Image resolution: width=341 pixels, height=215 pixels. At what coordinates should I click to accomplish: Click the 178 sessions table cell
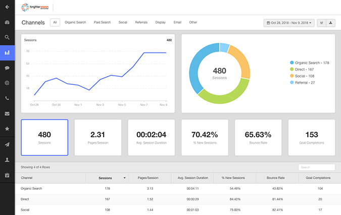[x=108, y=189]
